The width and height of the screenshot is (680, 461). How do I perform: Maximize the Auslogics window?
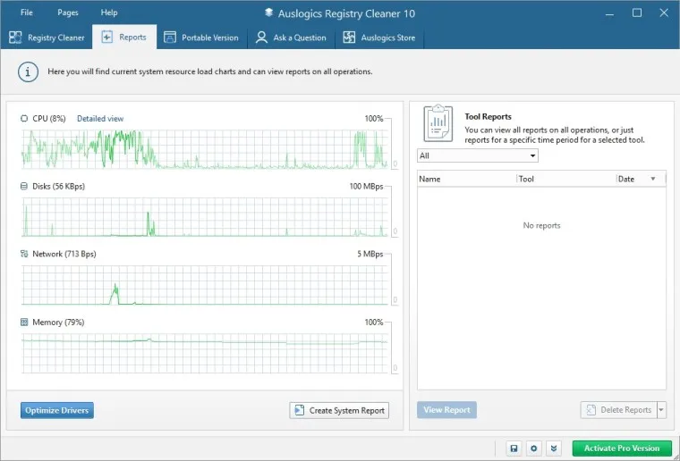637,13
